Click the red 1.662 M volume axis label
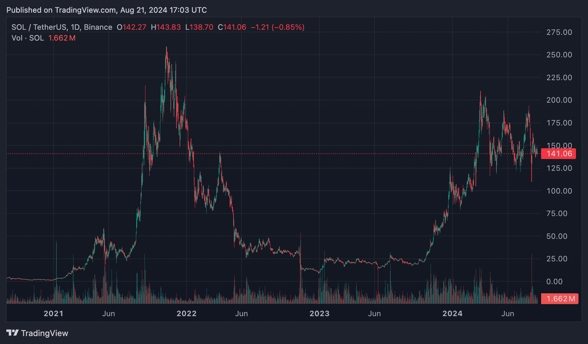Viewport: 588px width, 344px height. (560, 299)
